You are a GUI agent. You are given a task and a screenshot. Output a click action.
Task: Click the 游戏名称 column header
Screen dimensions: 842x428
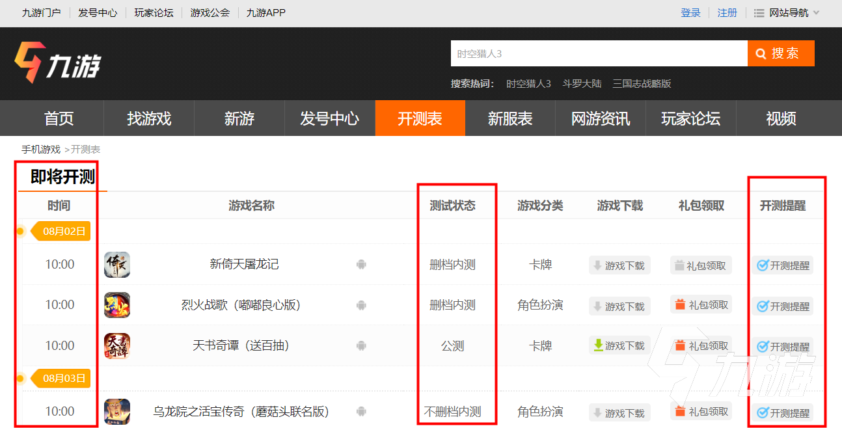[x=251, y=206]
